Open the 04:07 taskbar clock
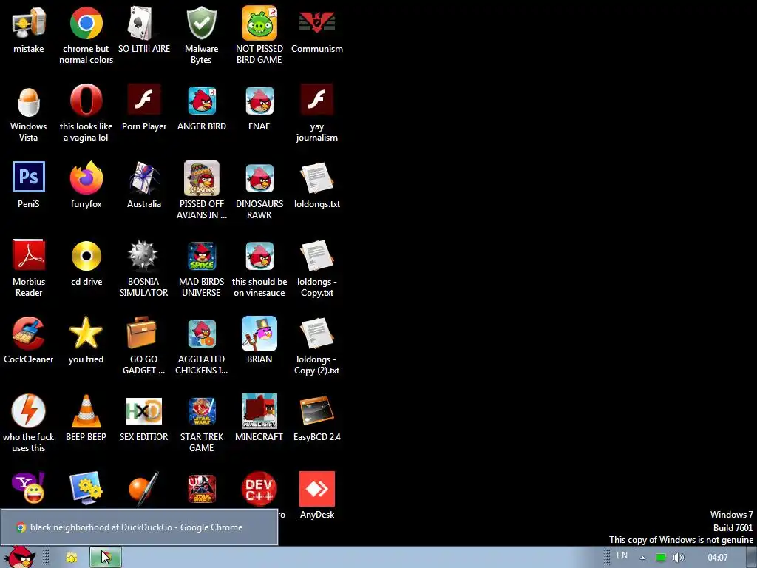The width and height of the screenshot is (757, 568). (x=717, y=558)
